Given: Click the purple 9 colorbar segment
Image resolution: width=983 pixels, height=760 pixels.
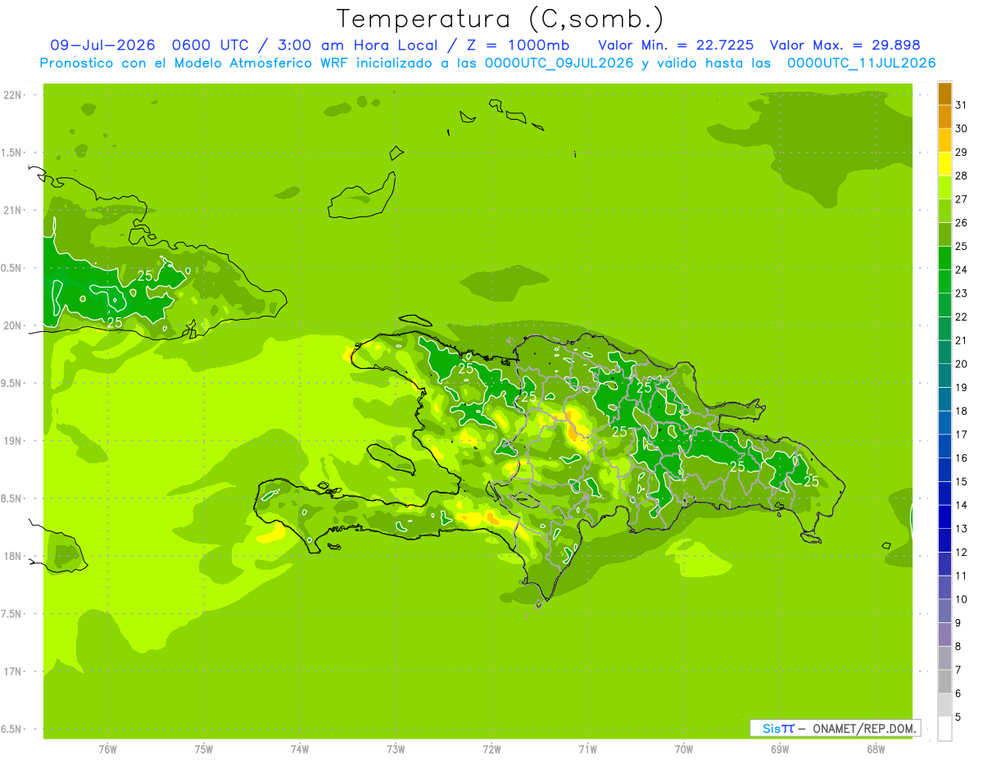Looking at the screenshot, I should point(944,612).
